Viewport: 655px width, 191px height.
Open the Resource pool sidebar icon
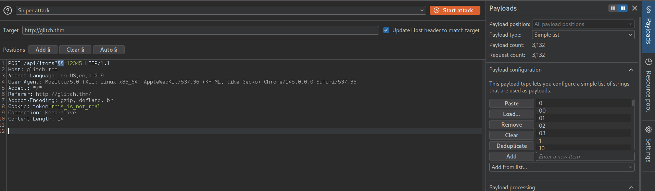pos(648,62)
